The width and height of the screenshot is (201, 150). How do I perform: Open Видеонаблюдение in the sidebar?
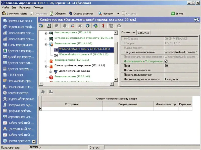click(x=21, y=99)
